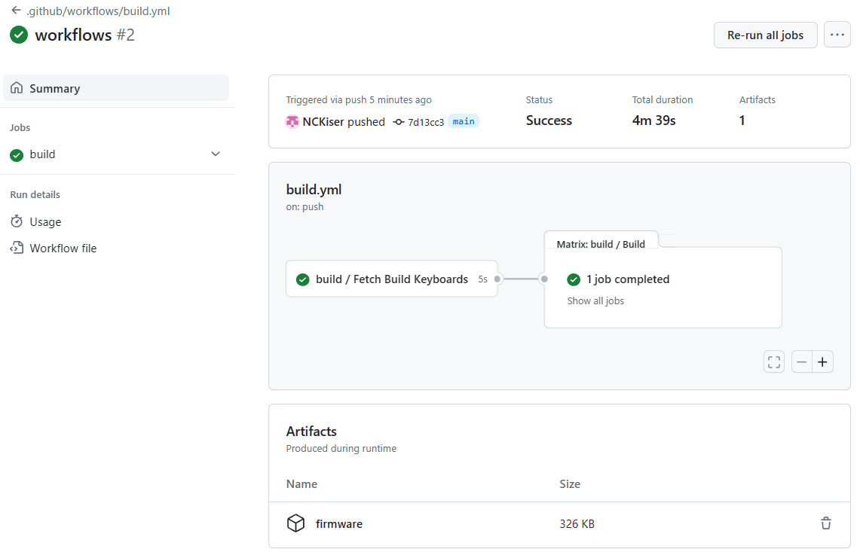Click the NCKiser avatar image
The width and height of the screenshot is (860, 552).
point(292,122)
